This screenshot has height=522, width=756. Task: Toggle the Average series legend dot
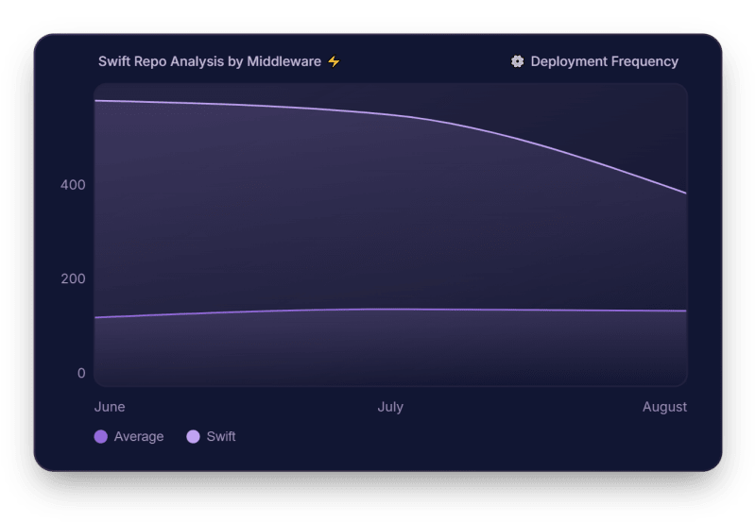click(101, 437)
